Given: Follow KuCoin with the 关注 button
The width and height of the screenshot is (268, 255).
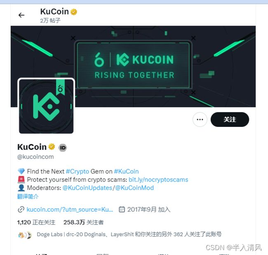Looking at the screenshot, I should pyautogui.click(x=230, y=119).
